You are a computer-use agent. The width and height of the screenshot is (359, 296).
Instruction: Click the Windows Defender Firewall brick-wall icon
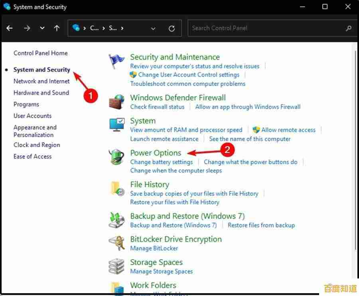pos(116,101)
